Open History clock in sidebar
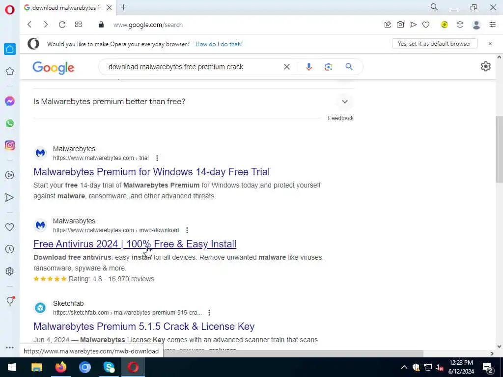 pos(10,249)
